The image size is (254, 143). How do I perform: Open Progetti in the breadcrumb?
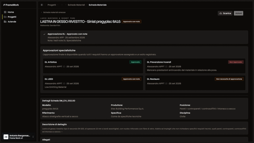tap(52, 5)
